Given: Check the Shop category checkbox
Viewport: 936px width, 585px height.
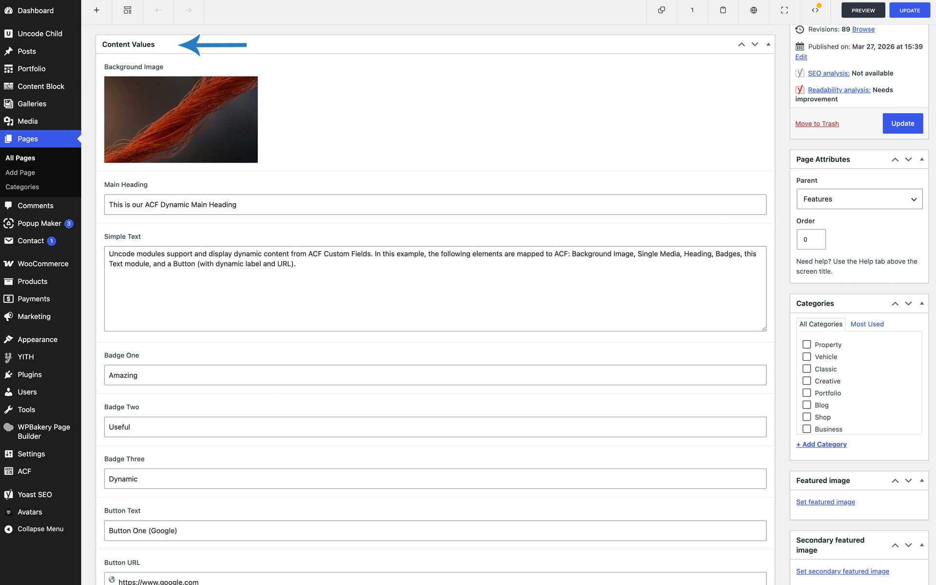Looking at the screenshot, I should tap(807, 417).
